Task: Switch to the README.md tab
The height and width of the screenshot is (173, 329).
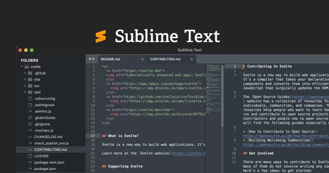Action: (122, 59)
